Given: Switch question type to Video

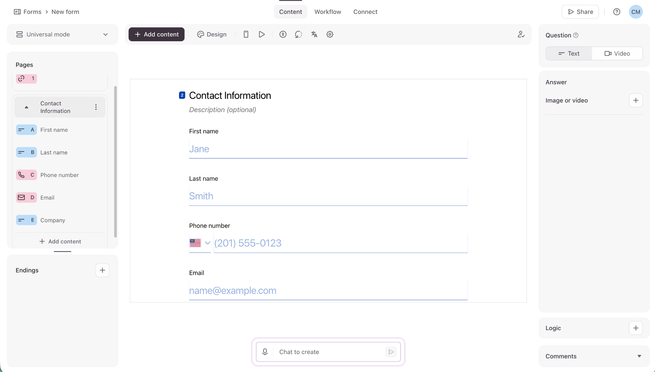Looking at the screenshot, I should click(x=617, y=53).
